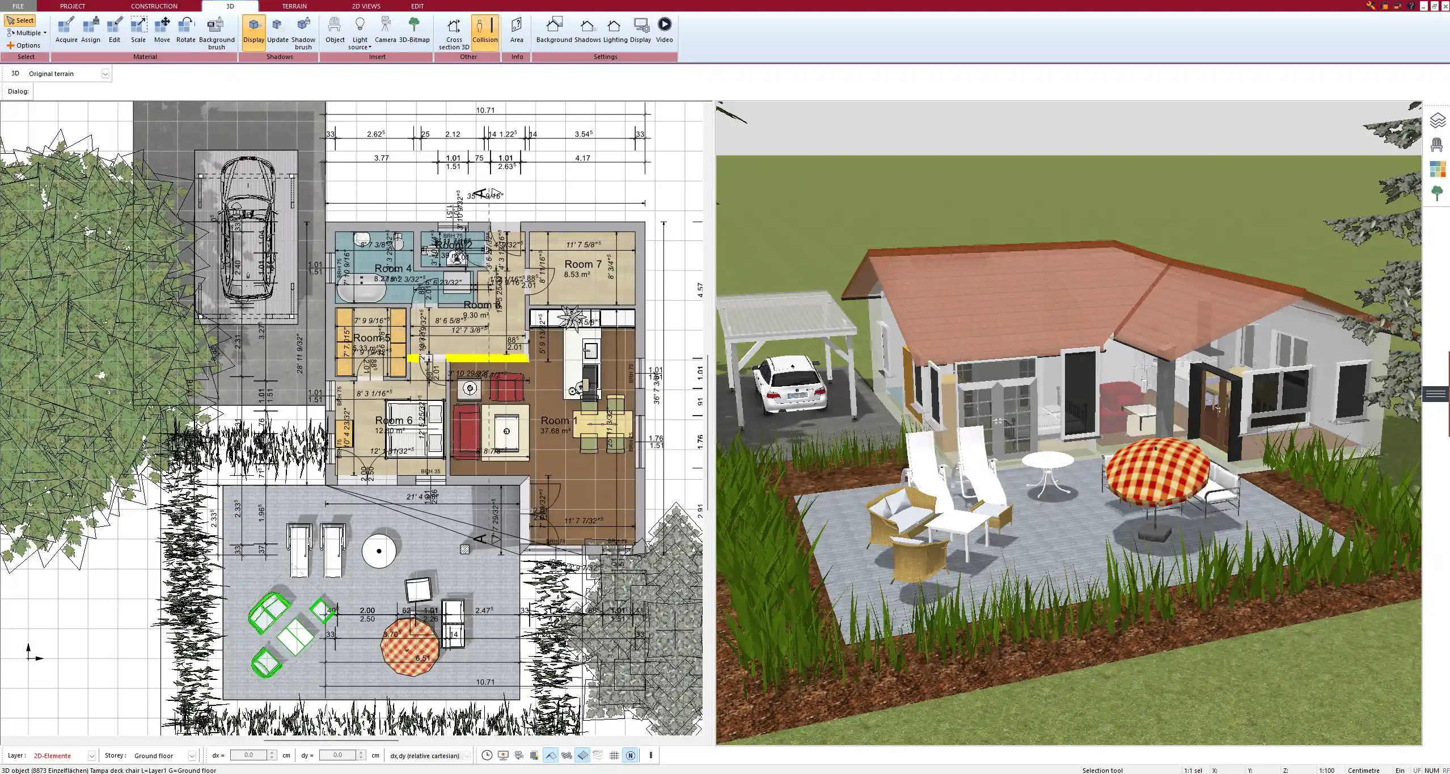Click the Room 1 label in floor plan
Screen dimensions: 1450x774
click(559, 421)
